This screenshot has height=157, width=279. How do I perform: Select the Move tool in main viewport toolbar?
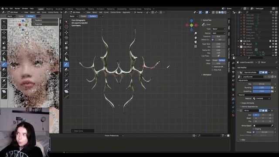tap(66, 32)
